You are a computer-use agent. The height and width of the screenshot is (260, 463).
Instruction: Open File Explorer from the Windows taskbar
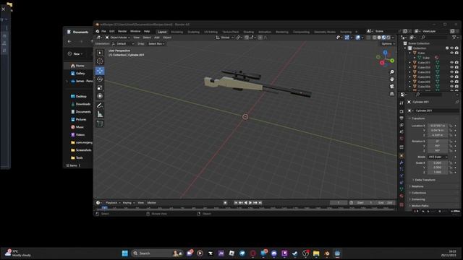(x=316, y=253)
